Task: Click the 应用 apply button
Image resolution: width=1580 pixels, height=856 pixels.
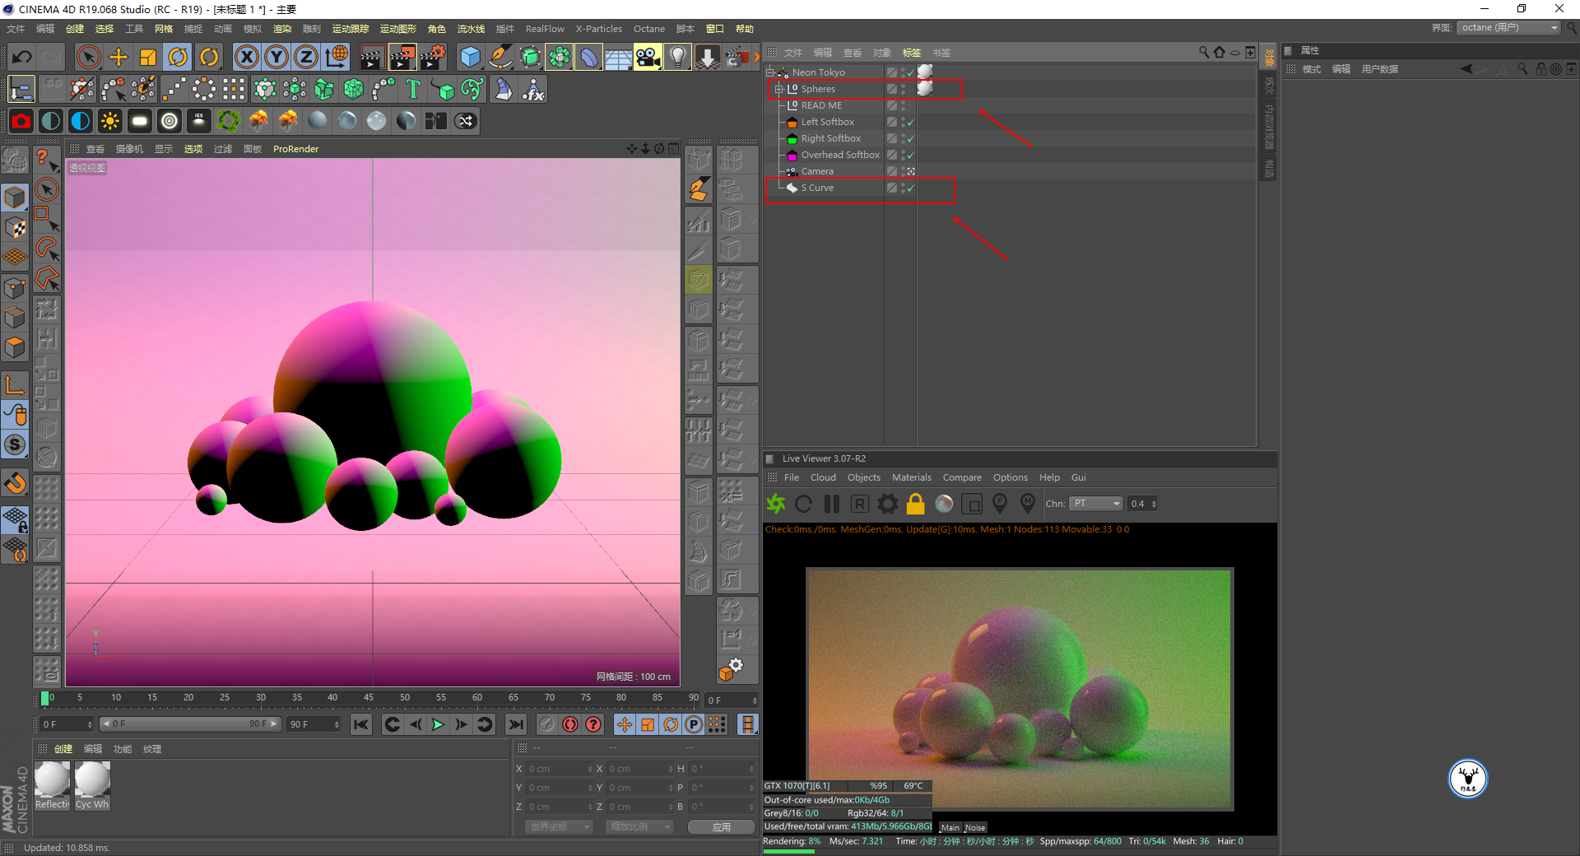Action: coord(722,826)
